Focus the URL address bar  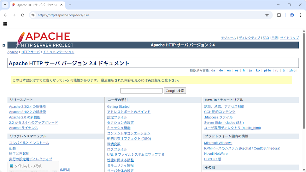(150, 15)
